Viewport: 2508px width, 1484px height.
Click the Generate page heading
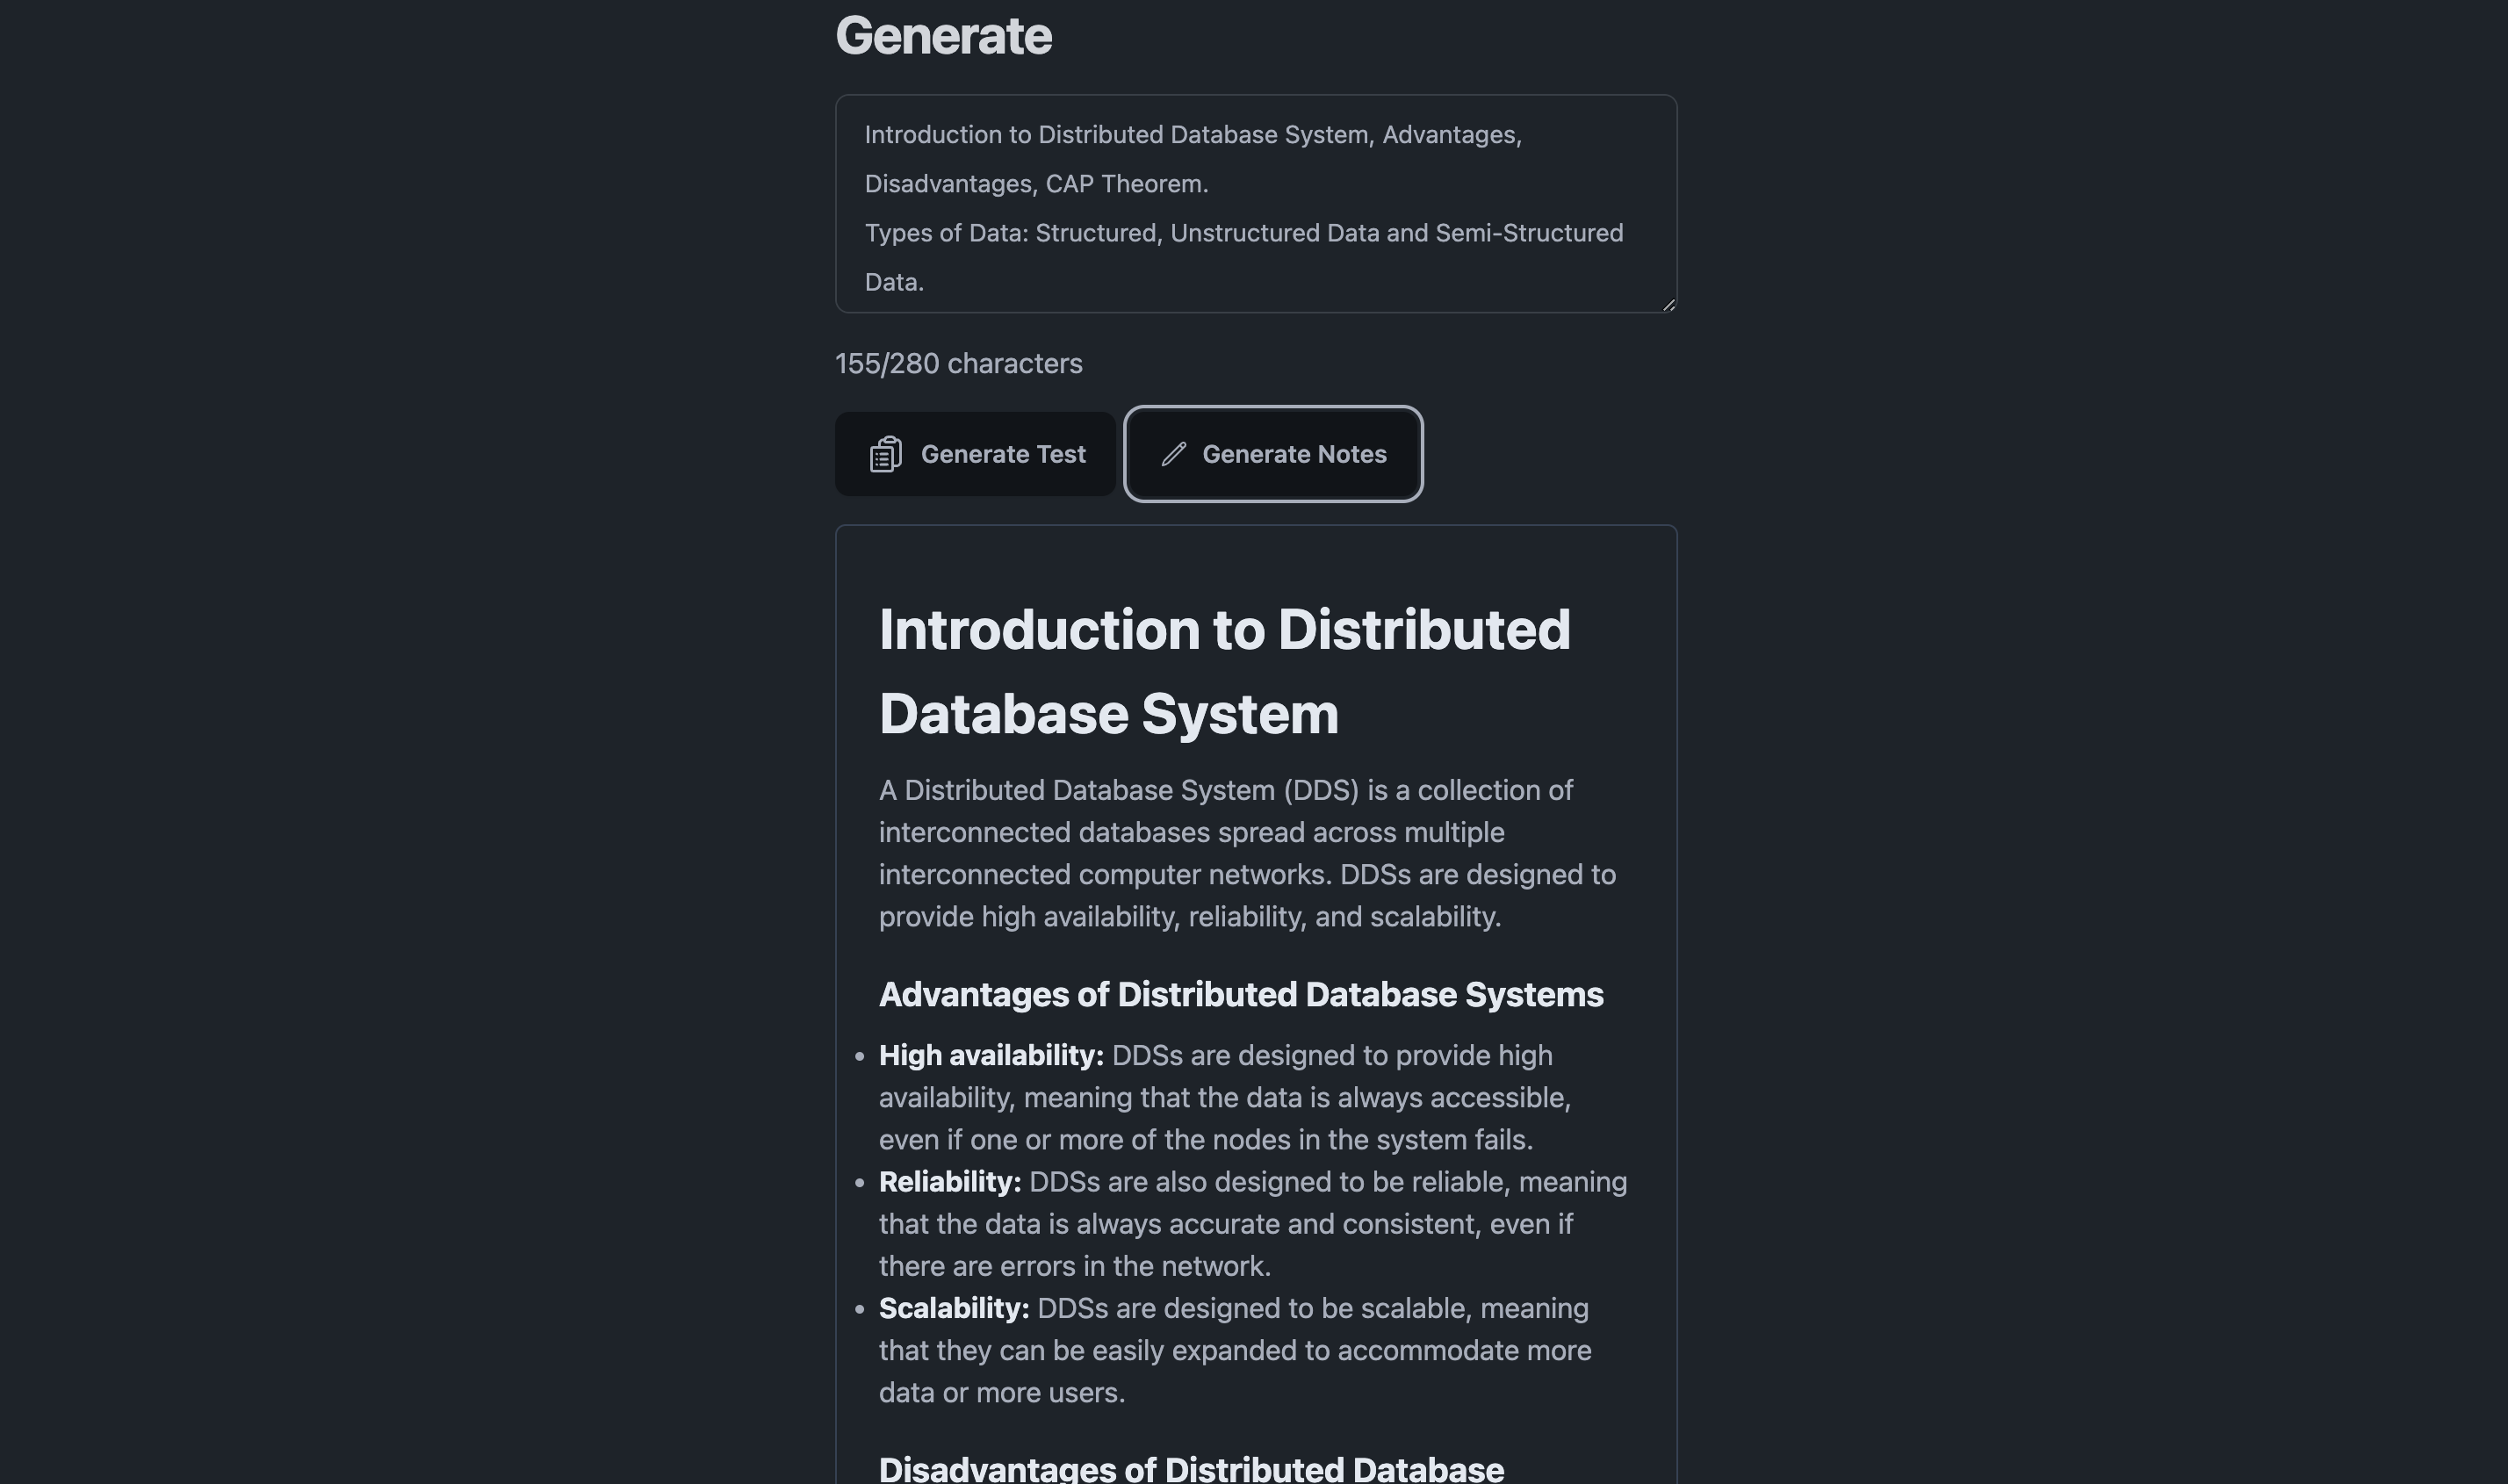pos(943,37)
